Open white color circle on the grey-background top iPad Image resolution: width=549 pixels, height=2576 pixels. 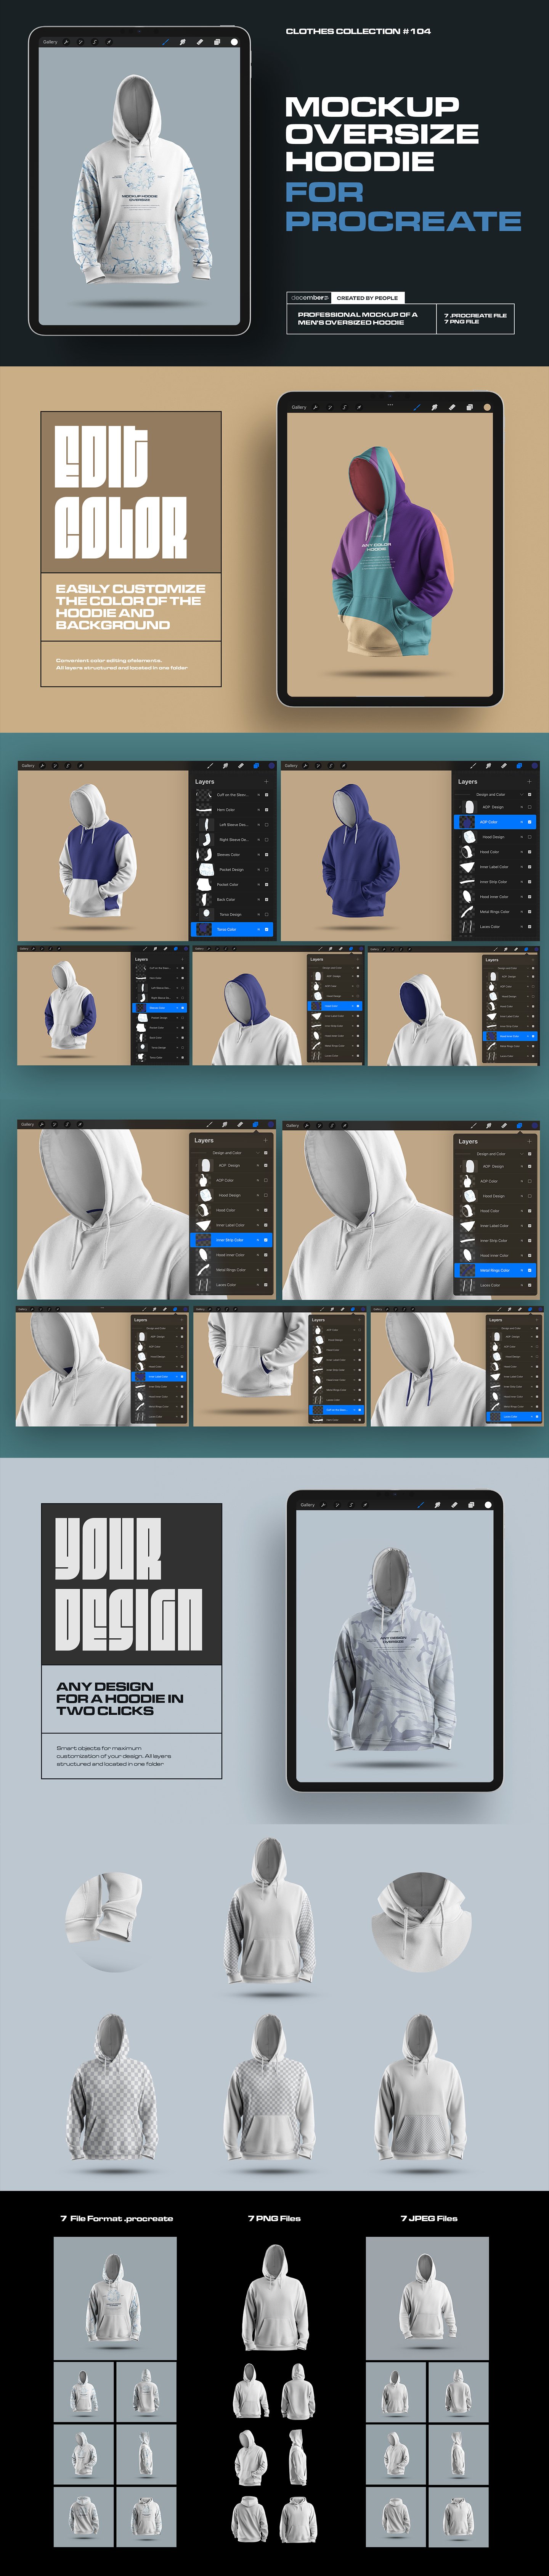click(234, 42)
